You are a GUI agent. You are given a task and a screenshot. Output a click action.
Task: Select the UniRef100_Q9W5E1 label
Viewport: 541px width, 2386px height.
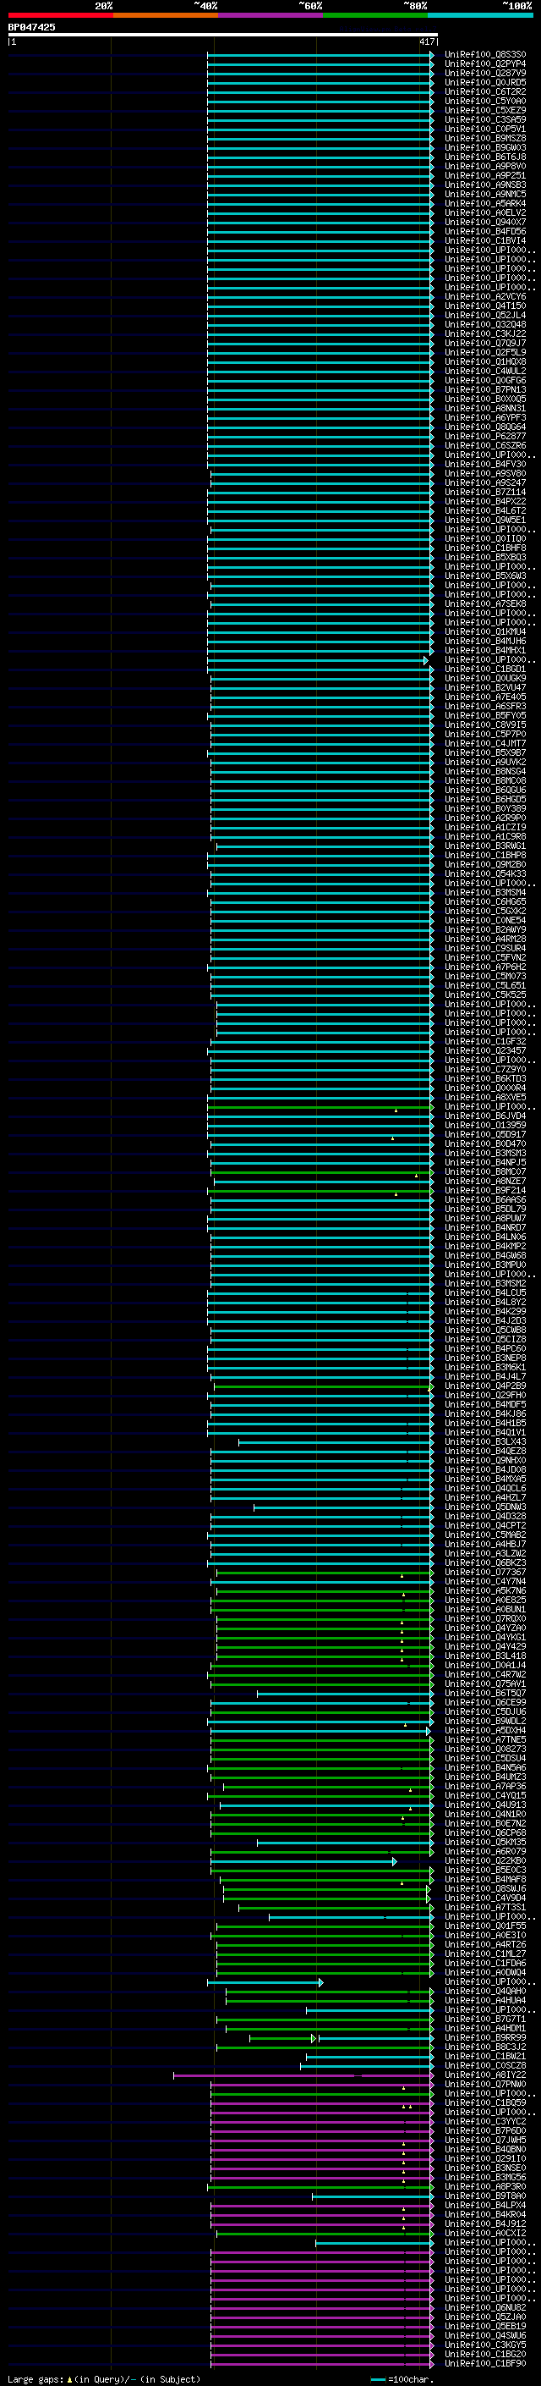click(x=484, y=520)
